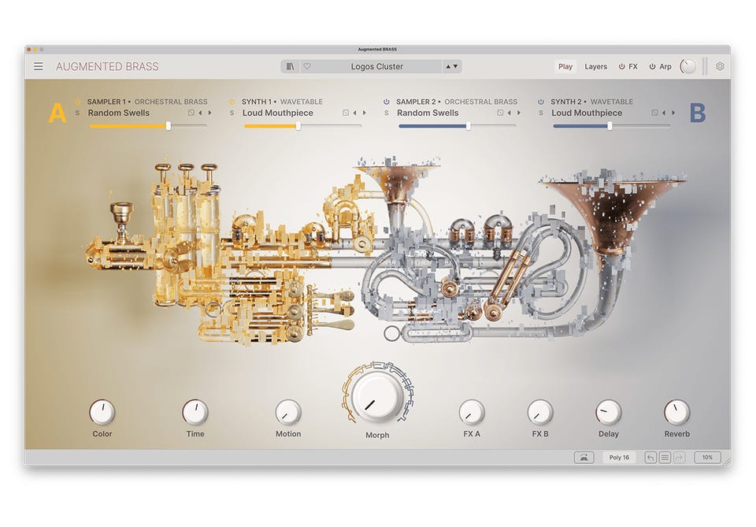Open the Poly 16 polyphony dropdown
This screenshot has width=756, height=527.
pyautogui.click(x=620, y=458)
